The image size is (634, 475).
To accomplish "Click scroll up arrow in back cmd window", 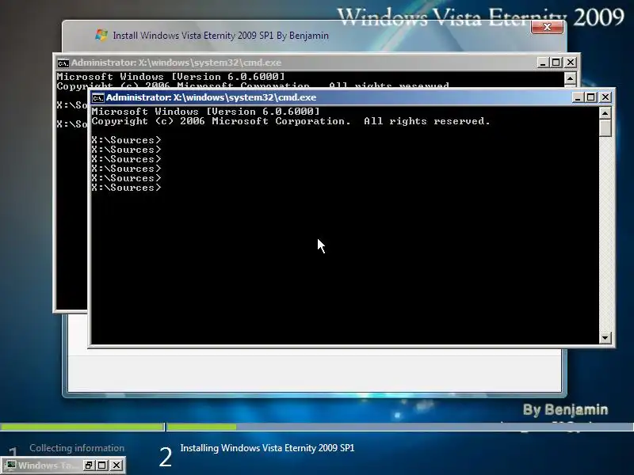I will click(x=570, y=78).
